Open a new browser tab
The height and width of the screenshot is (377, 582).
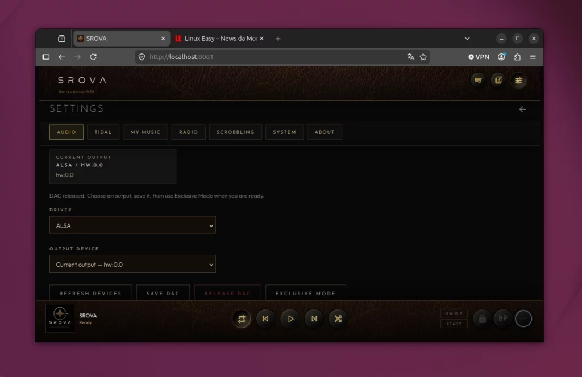click(x=278, y=39)
